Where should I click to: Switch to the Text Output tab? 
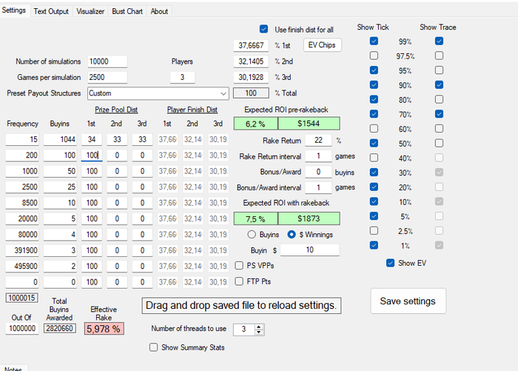53,11
